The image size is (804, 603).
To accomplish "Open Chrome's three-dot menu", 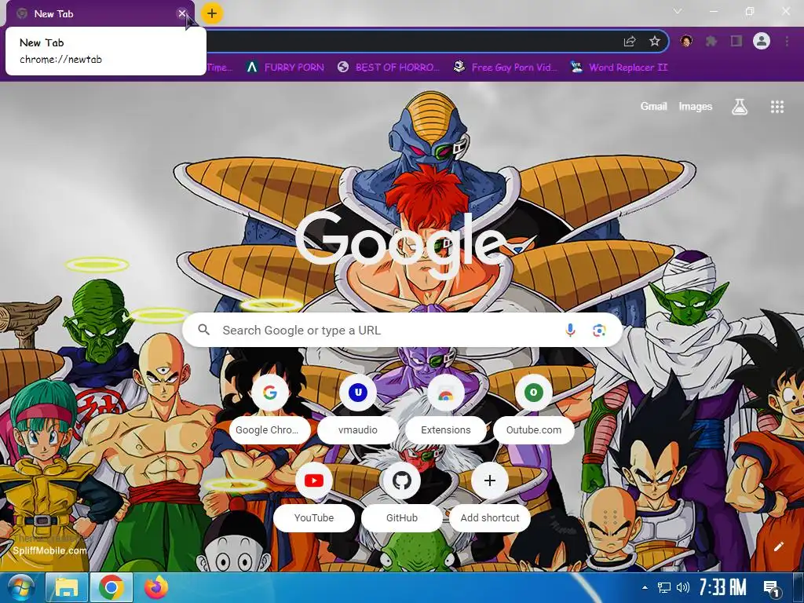I will pyautogui.click(x=787, y=41).
